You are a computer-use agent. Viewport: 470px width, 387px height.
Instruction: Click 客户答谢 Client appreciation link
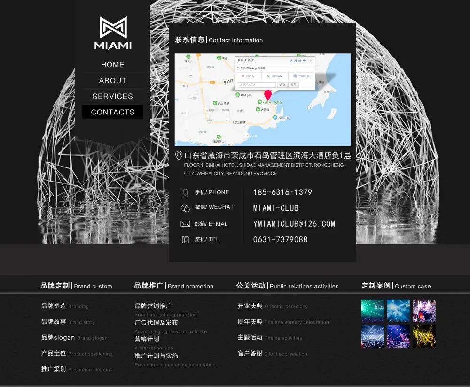[x=272, y=353]
